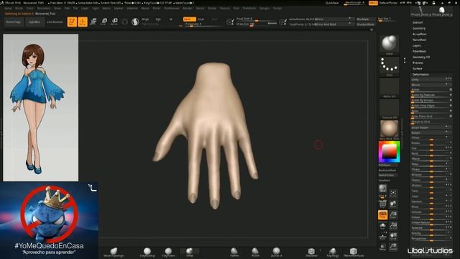
Task: Pick the ClayTubes brush in bottom shelf
Action: pos(168,252)
